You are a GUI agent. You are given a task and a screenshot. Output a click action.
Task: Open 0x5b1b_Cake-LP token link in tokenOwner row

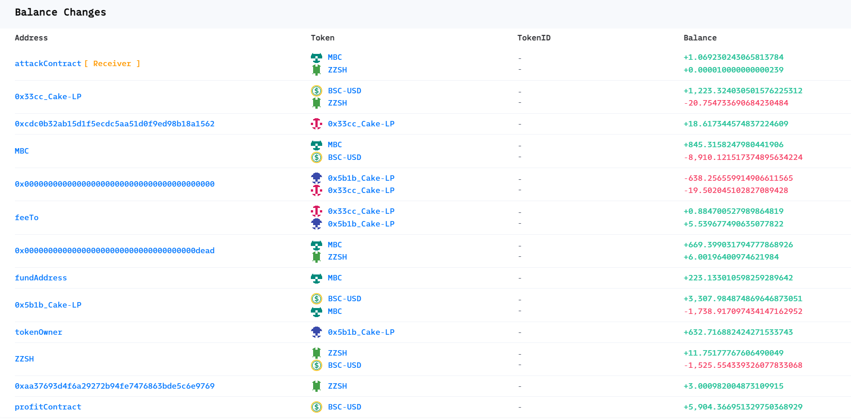click(361, 332)
